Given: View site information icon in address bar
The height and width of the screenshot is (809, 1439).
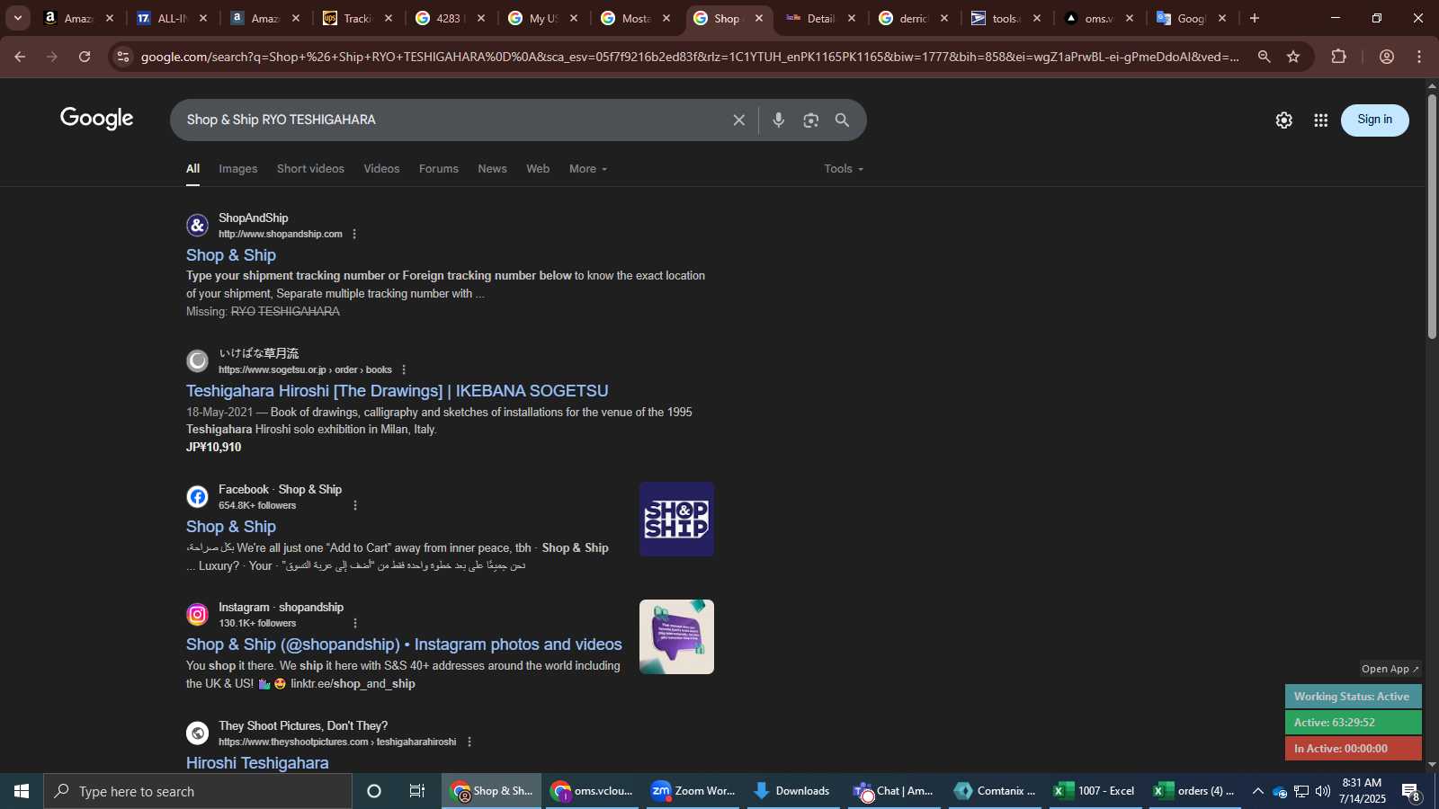Looking at the screenshot, I should (x=123, y=57).
